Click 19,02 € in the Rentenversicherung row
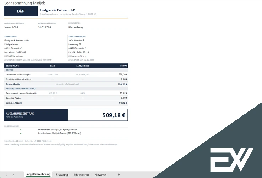This screenshot has width=262, height=178. 124,93
